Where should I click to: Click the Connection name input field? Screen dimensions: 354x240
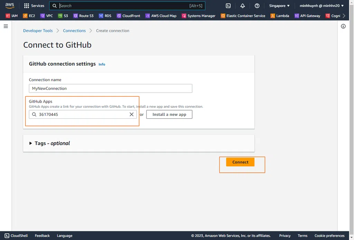tap(110, 88)
